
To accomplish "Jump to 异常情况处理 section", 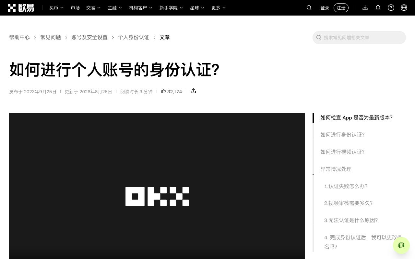I will (336, 169).
